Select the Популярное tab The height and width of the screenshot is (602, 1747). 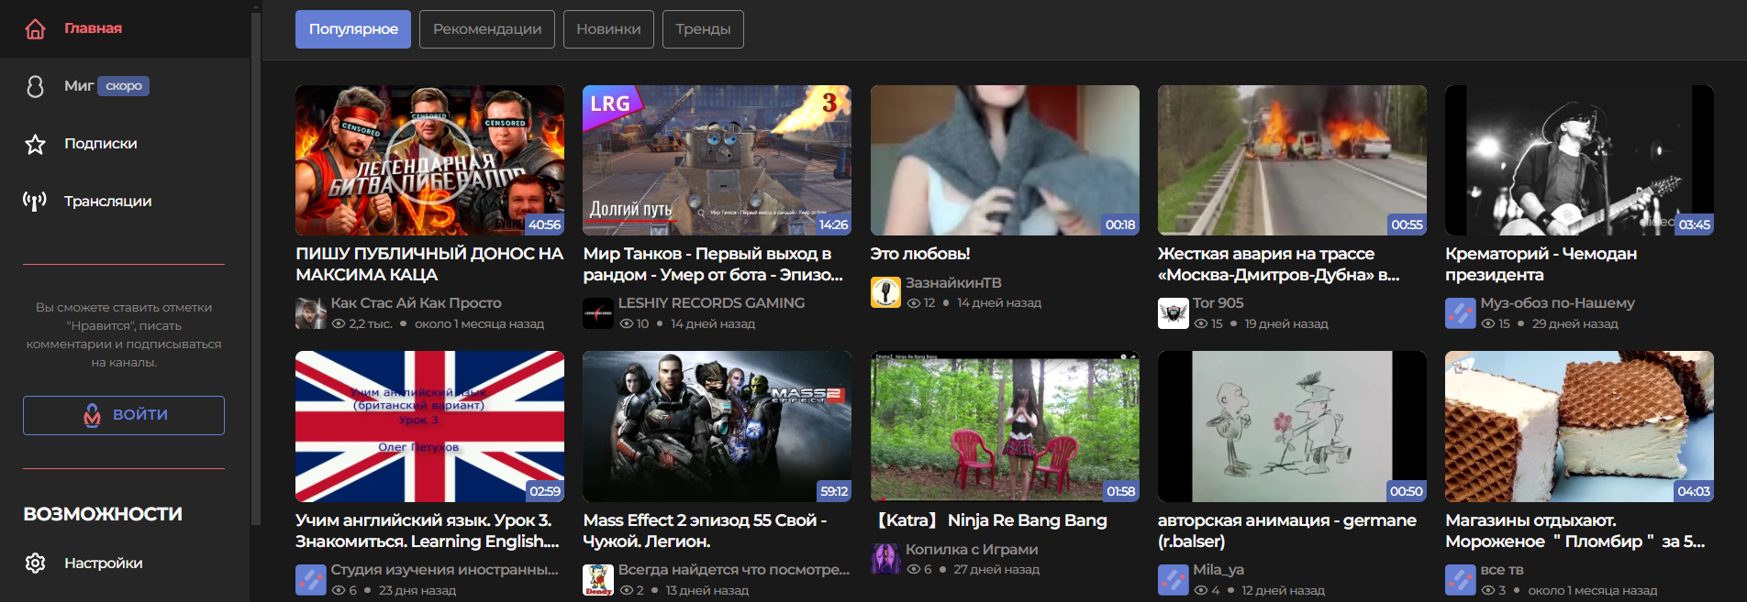click(353, 29)
